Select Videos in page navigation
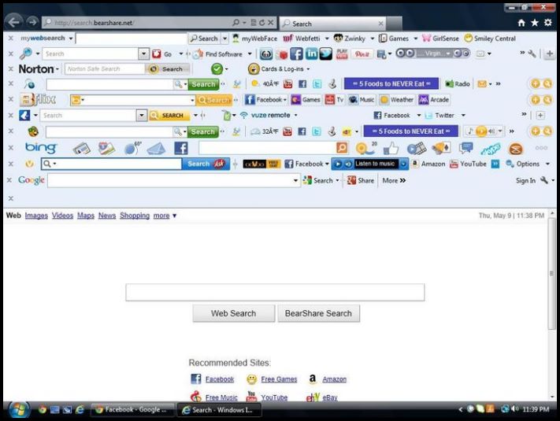Image resolution: width=560 pixels, height=421 pixels. point(62,216)
